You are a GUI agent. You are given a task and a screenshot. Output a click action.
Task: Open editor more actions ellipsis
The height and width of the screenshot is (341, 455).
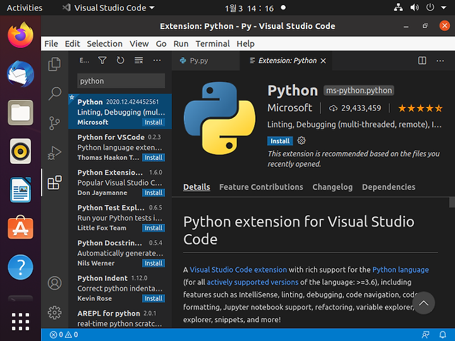[440, 60]
